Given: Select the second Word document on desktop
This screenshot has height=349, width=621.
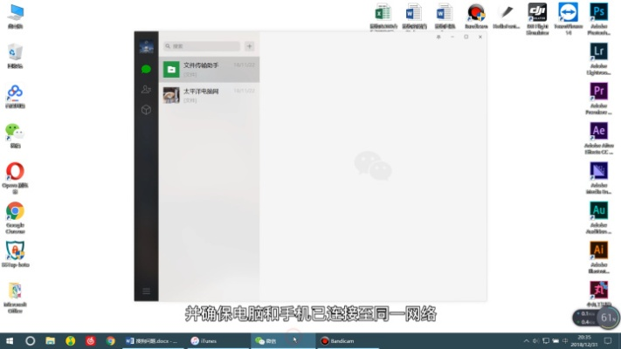Looking at the screenshot, I should tap(445, 17).
